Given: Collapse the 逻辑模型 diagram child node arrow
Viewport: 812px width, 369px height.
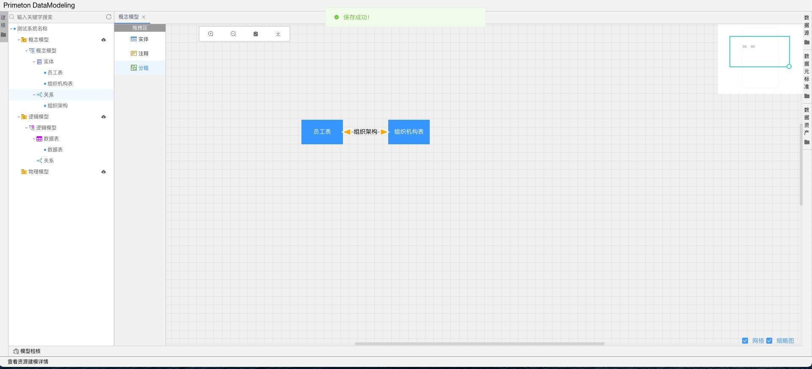Looking at the screenshot, I should pos(26,128).
